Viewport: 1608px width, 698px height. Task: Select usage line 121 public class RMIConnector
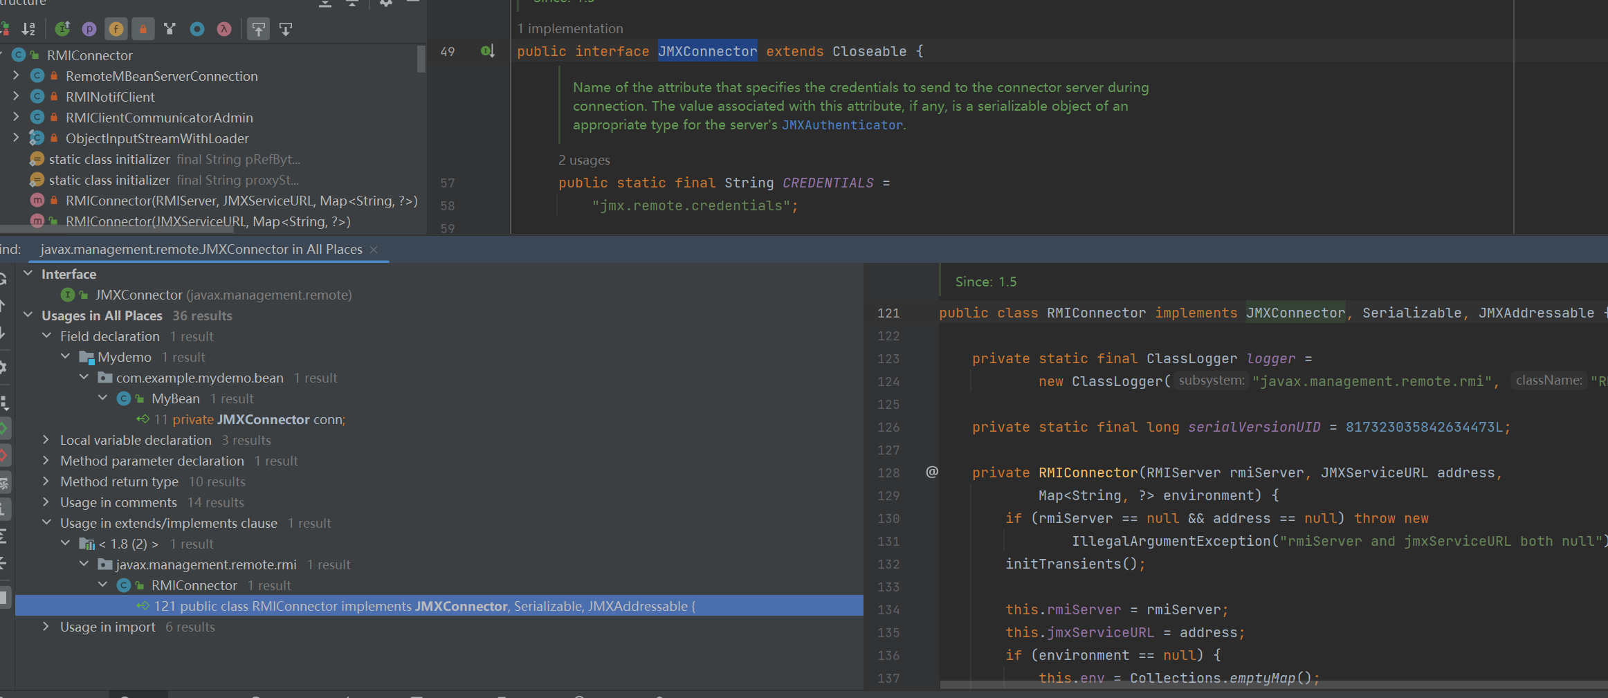coord(439,606)
